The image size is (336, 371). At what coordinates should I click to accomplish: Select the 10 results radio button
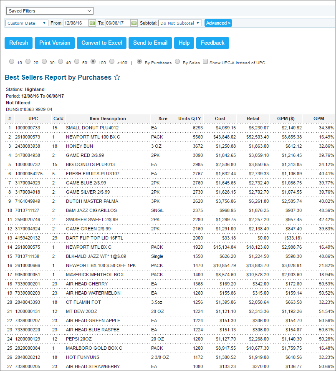point(12,61)
